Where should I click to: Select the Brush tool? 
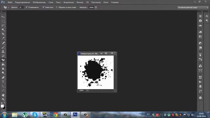3,47
